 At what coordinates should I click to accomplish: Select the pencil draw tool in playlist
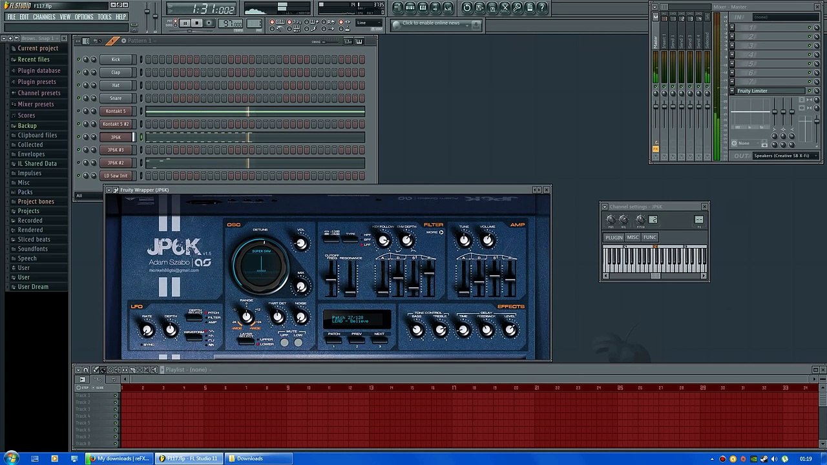96,370
